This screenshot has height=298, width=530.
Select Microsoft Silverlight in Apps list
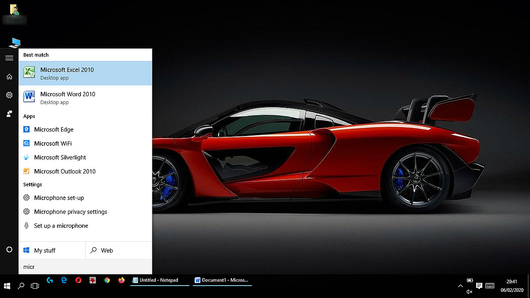85,157
